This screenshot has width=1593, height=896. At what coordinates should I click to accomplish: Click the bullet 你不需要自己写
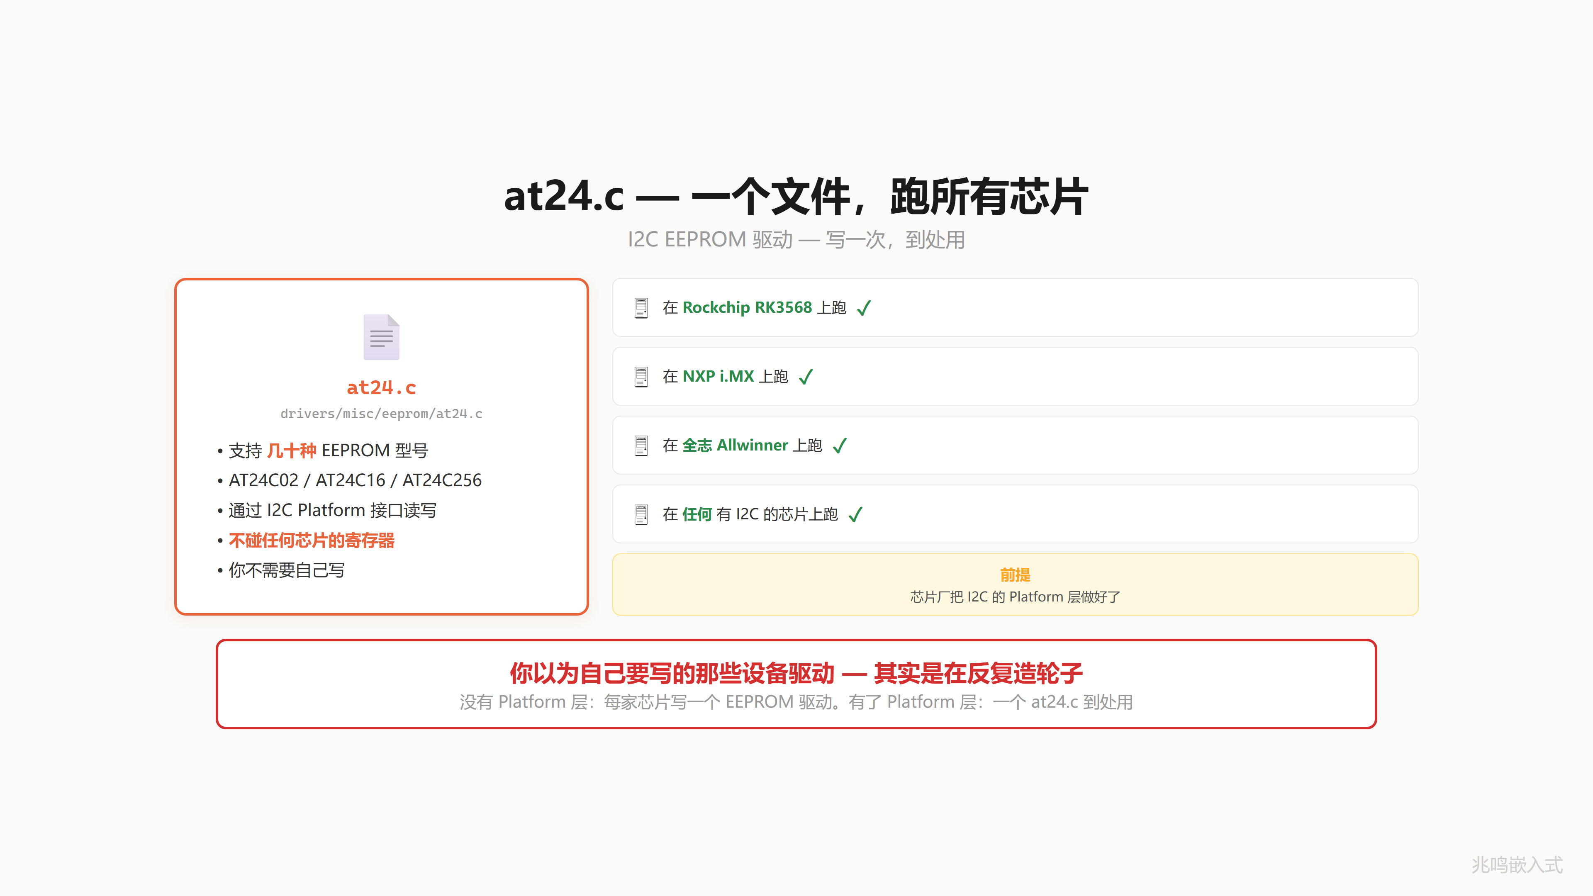pos(280,571)
